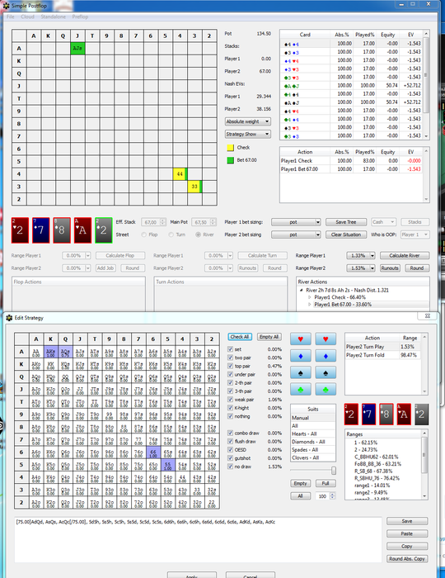
Task: Click the first green club suit button
Action: tap(301, 389)
